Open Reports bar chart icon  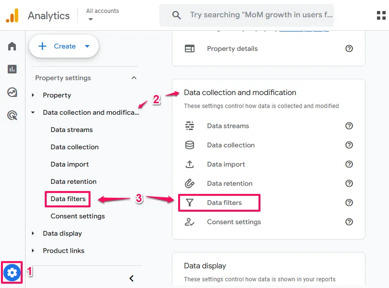tap(12, 69)
